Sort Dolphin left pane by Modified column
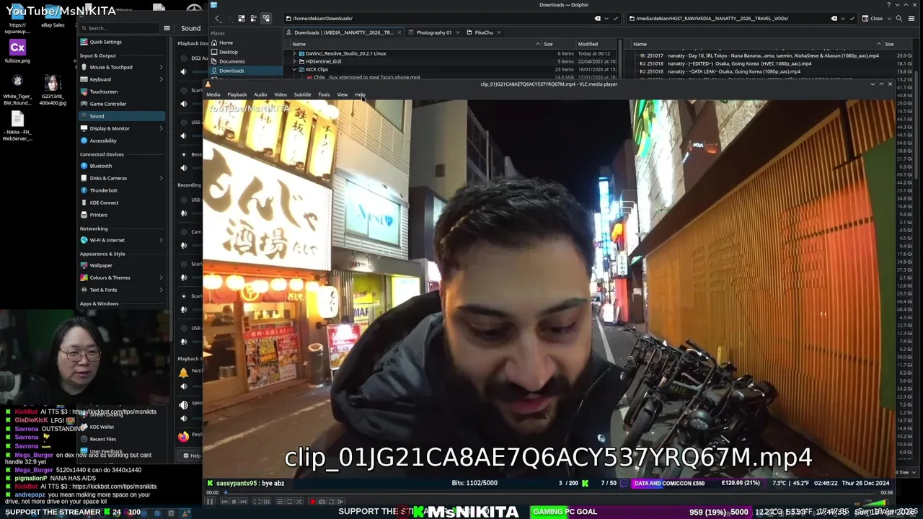923x519 pixels. (x=587, y=44)
